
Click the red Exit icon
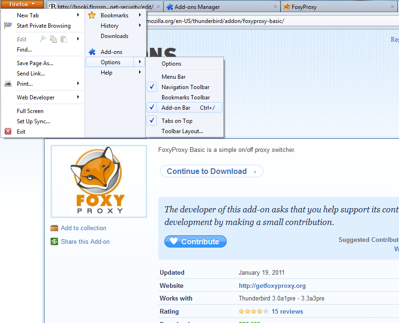click(8, 132)
